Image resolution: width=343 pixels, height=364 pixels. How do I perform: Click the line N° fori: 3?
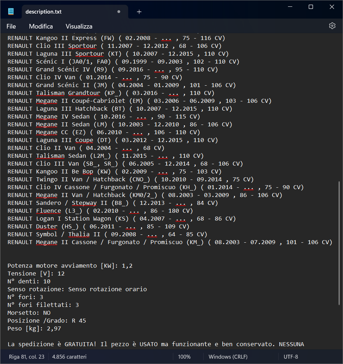tap(25, 297)
